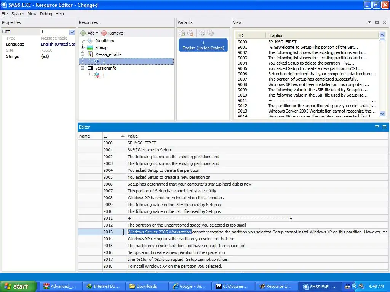
Task: Click the Message table node icon
Action: point(90,54)
